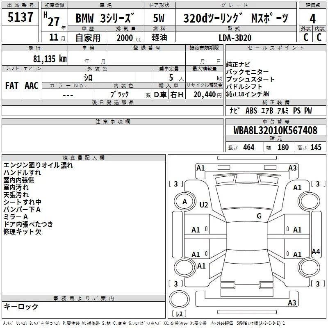
Task: Select the fuel type 軽油
Action: (159, 37)
